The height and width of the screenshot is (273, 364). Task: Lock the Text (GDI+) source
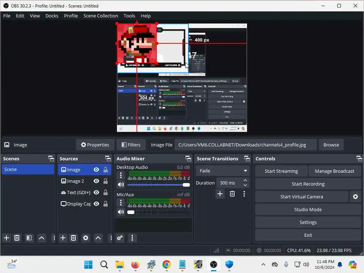tap(105, 192)
